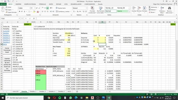Open the Rellenar fill menu
178x100 pixels.
click(x=153, y=10)
